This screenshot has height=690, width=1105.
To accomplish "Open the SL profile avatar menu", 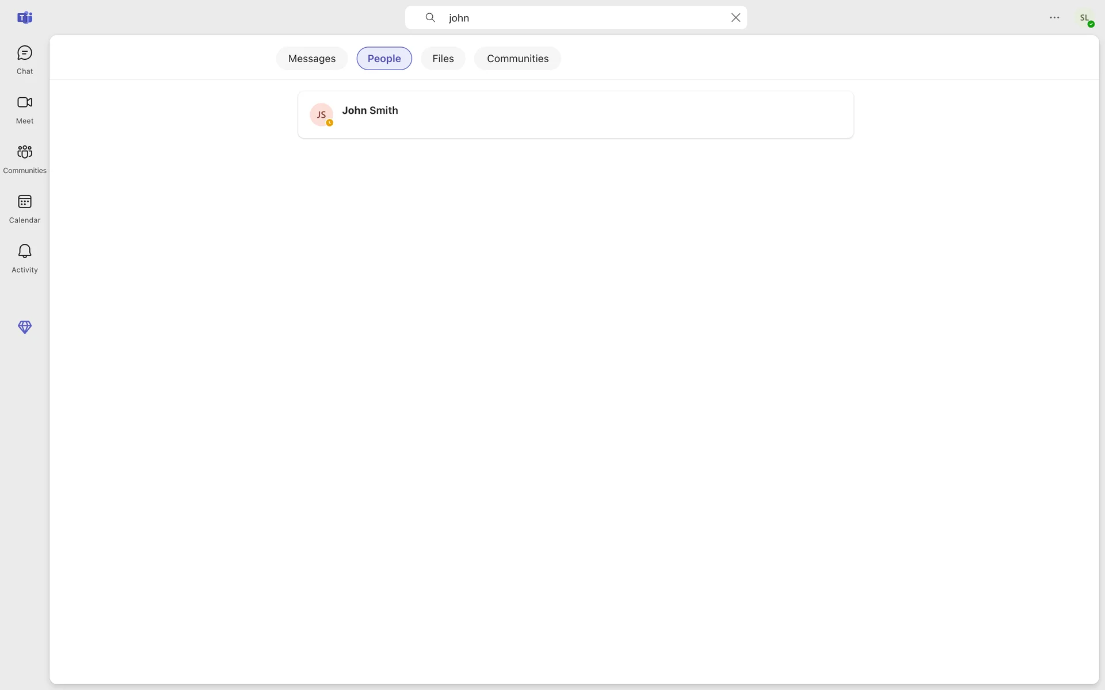I will 1085,18.
